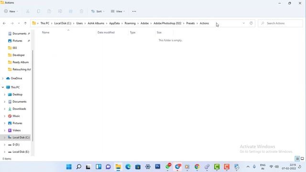Click the Copy icon in toolbar

click(x=38, y=11)
